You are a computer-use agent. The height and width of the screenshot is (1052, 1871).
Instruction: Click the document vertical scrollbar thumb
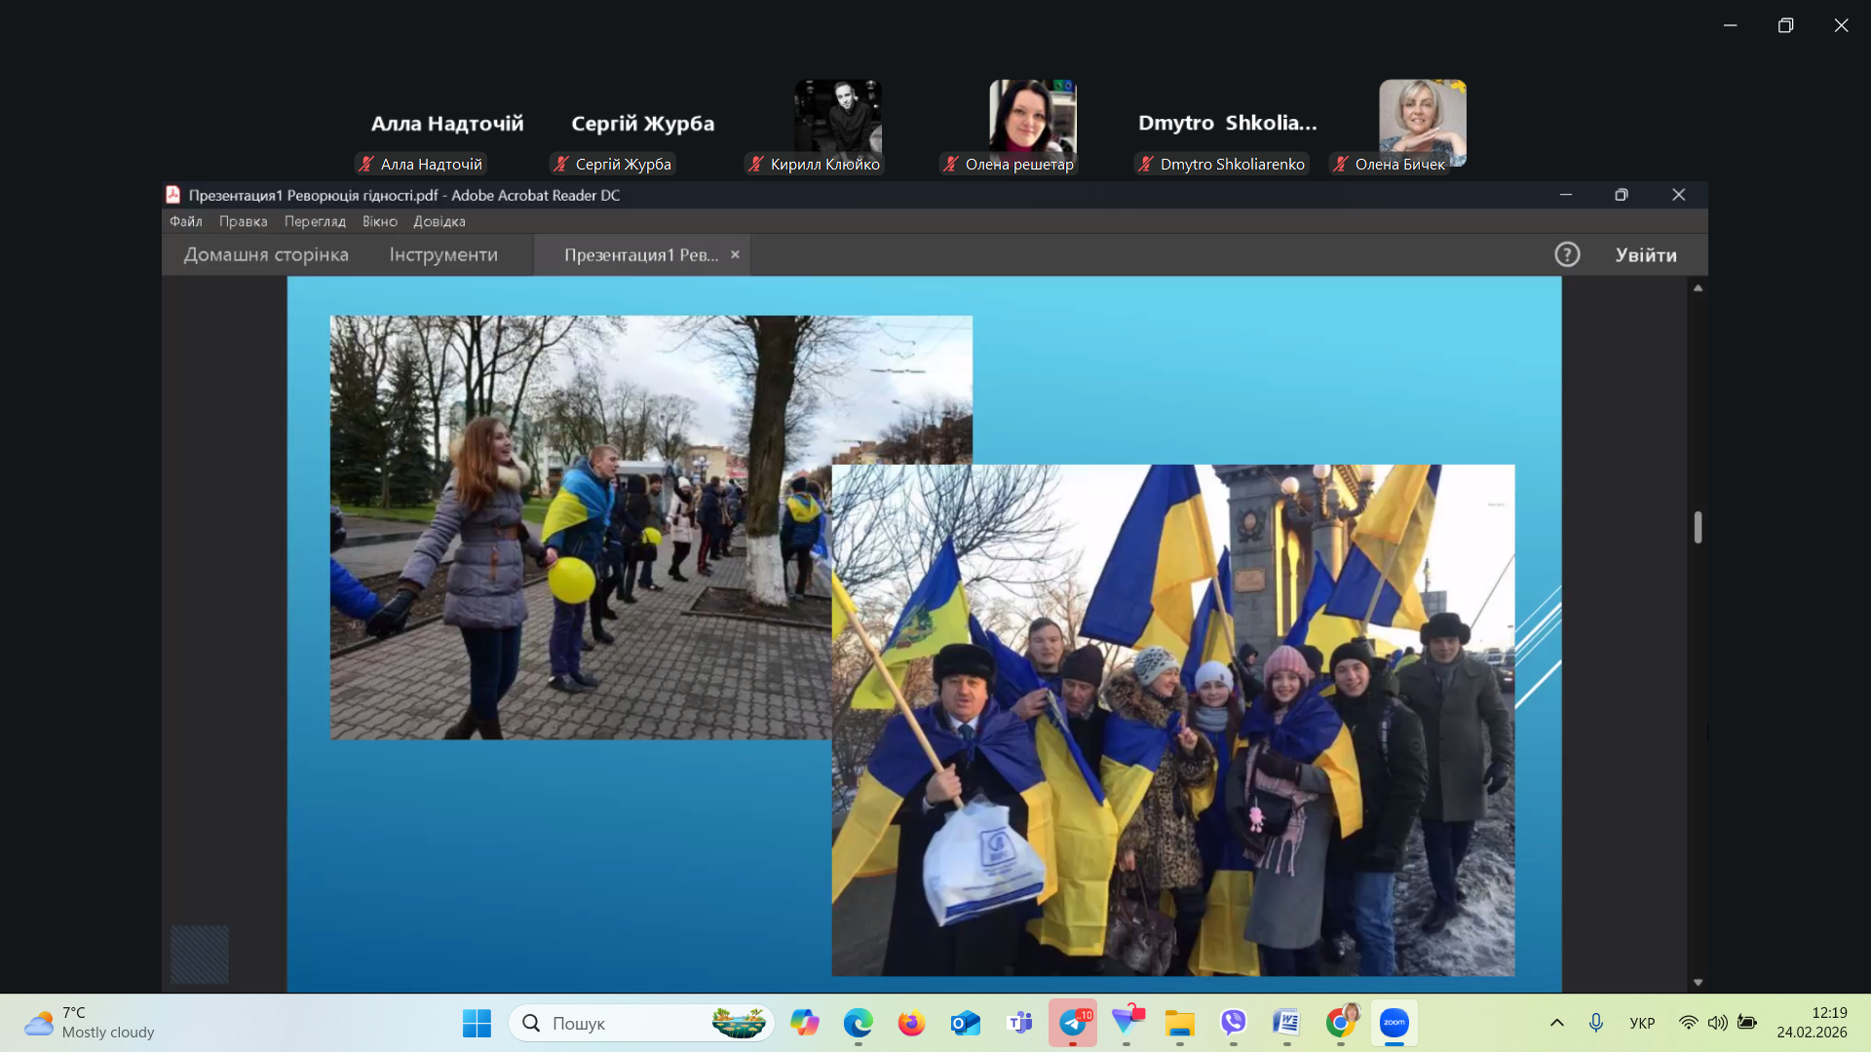click(1698, 527)
